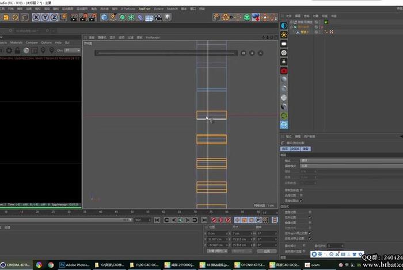The image size is (403, 270).
Task: Add a cube primitive object
Action: (104, 17)
